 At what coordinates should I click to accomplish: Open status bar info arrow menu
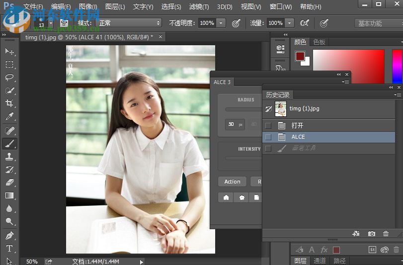pyautogui.click(x=141, y=262)
